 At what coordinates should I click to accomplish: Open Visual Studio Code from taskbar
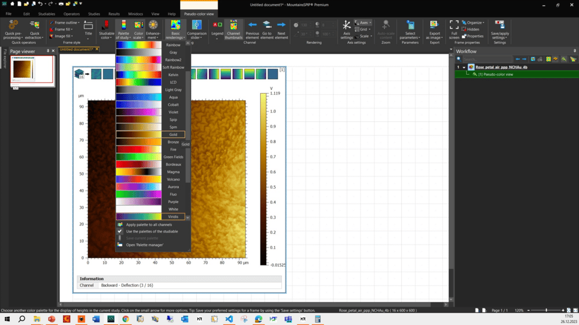229,319
